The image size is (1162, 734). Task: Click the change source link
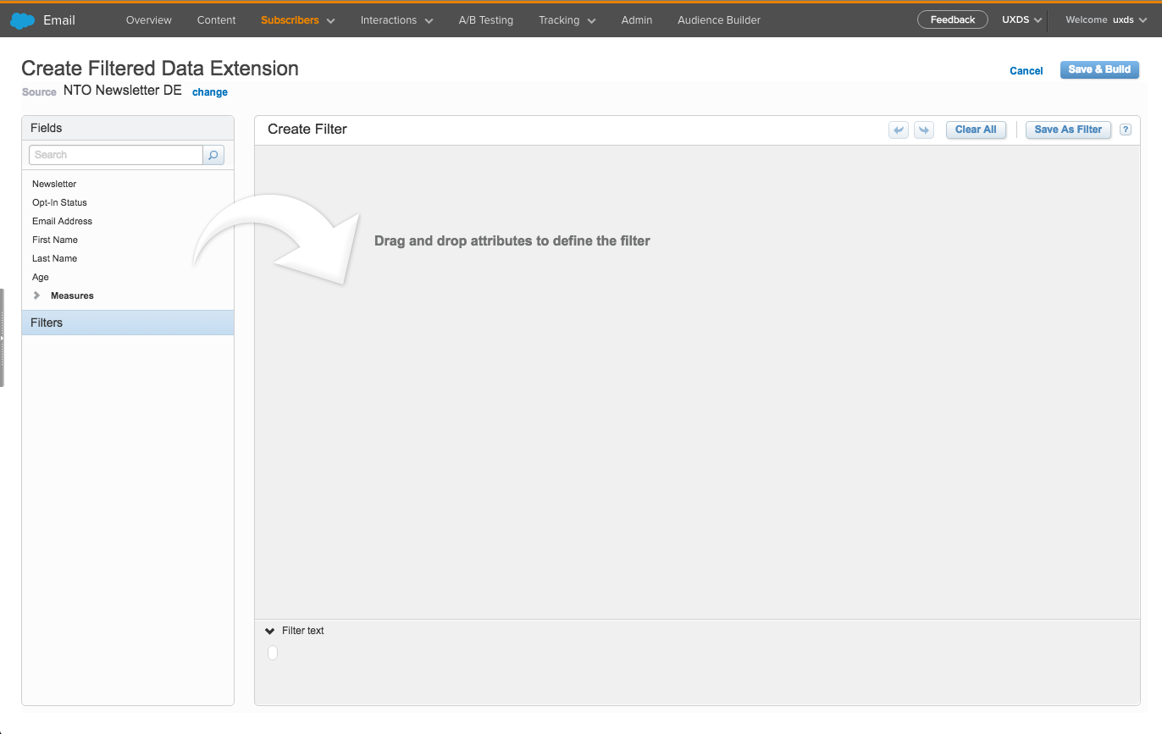pos(210,92)
